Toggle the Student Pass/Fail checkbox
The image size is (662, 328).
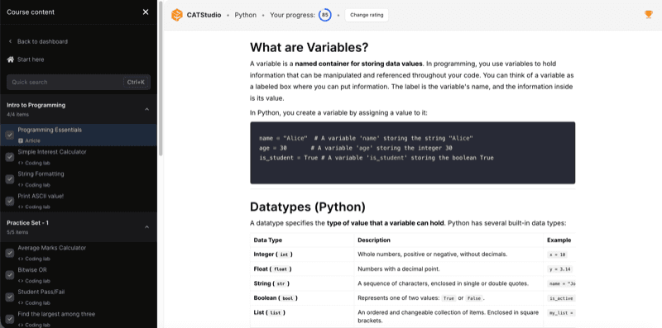click(10, 297)
